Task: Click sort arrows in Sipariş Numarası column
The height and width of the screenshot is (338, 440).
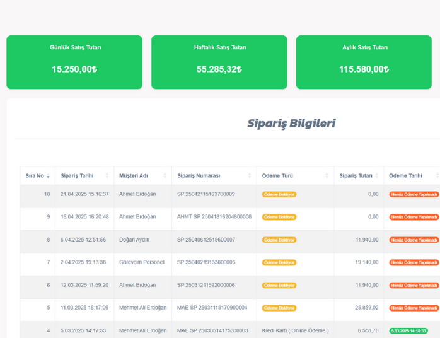Action: [x=250, y=176]
